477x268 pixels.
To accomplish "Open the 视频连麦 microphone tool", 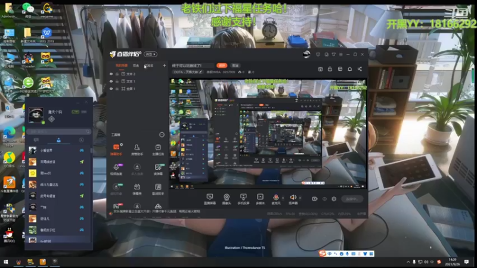I will click(x=116, y=169).
